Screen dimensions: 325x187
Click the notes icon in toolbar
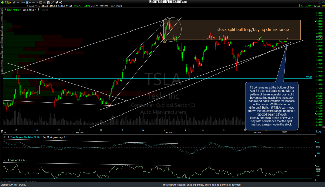57,2
